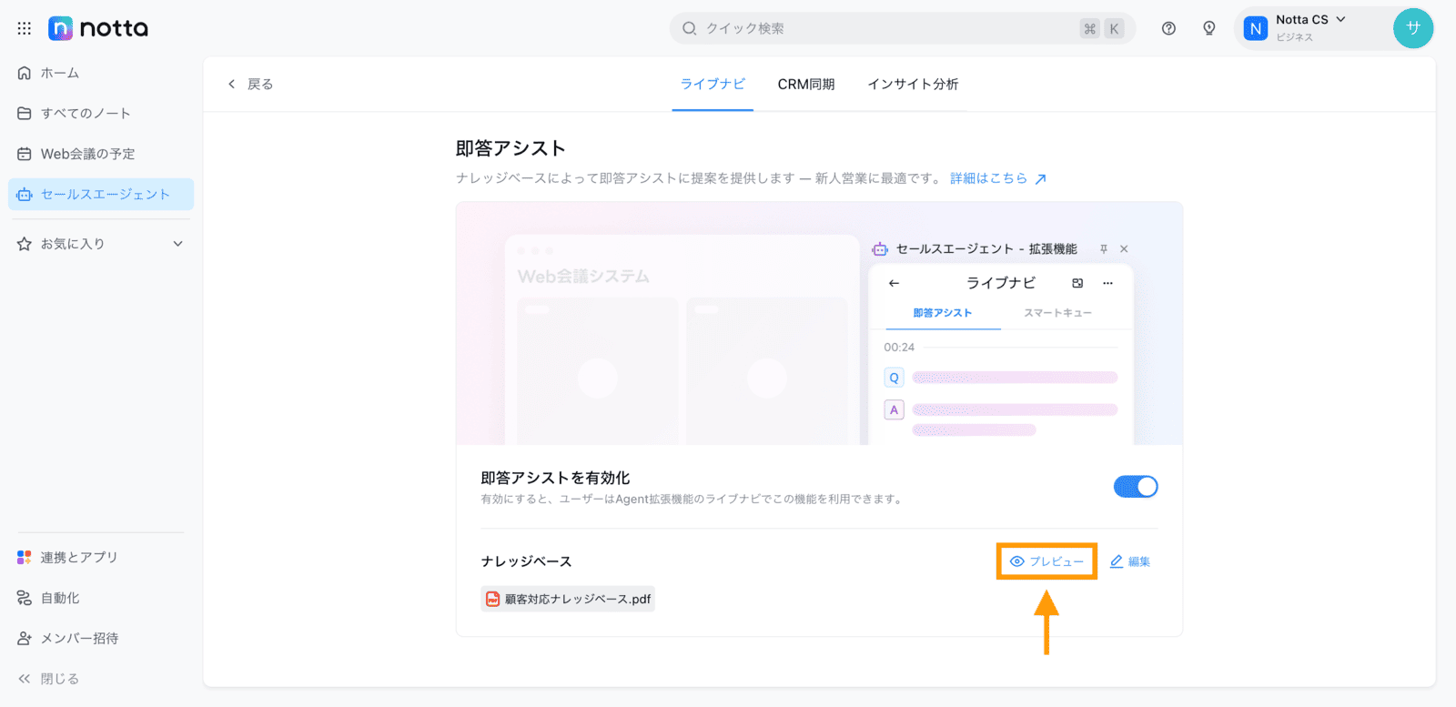
Task: Open the 詳細はこちら link
Action: coord(998,178)
